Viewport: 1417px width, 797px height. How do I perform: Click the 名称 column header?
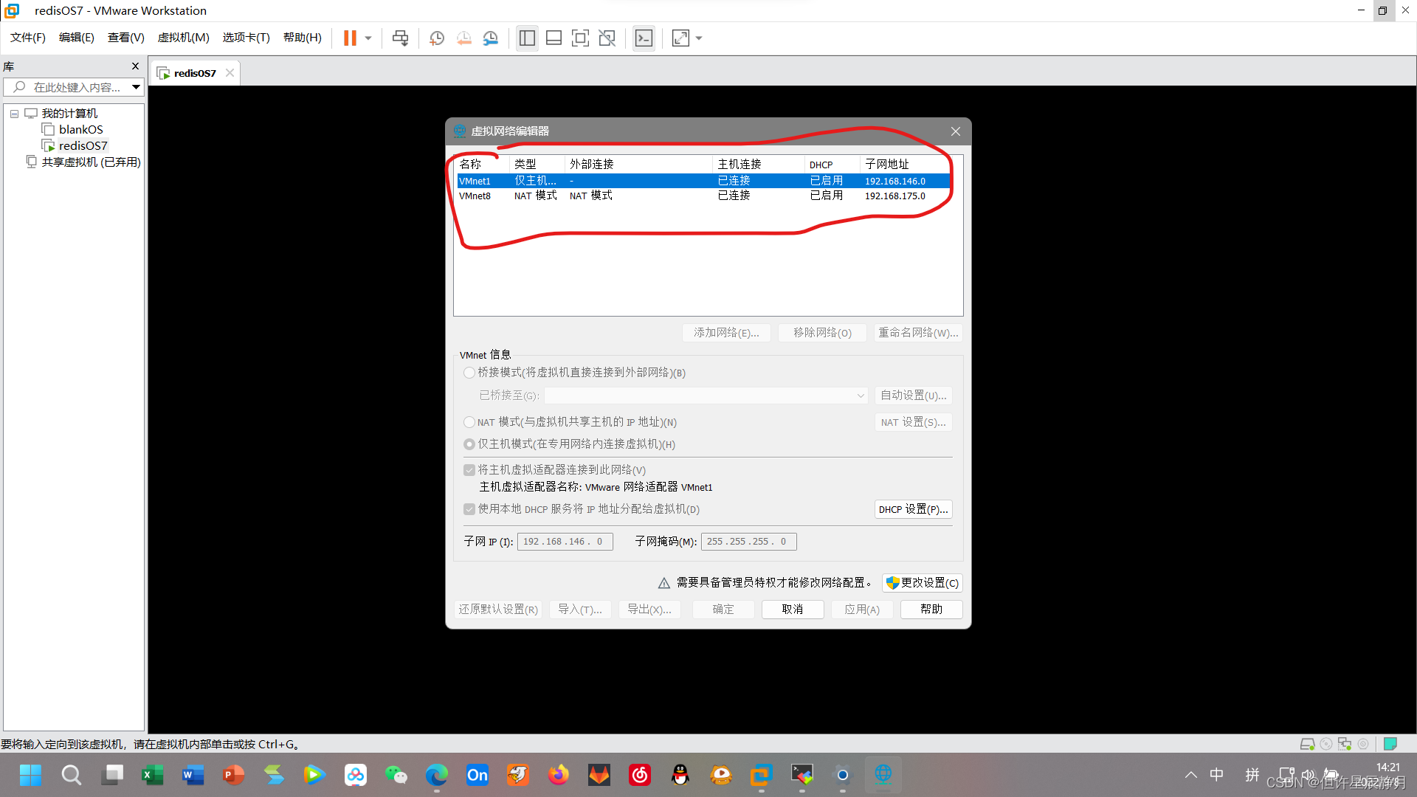pos(482,164)
